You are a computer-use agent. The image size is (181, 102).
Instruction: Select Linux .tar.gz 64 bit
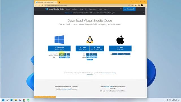click(88, 57)
